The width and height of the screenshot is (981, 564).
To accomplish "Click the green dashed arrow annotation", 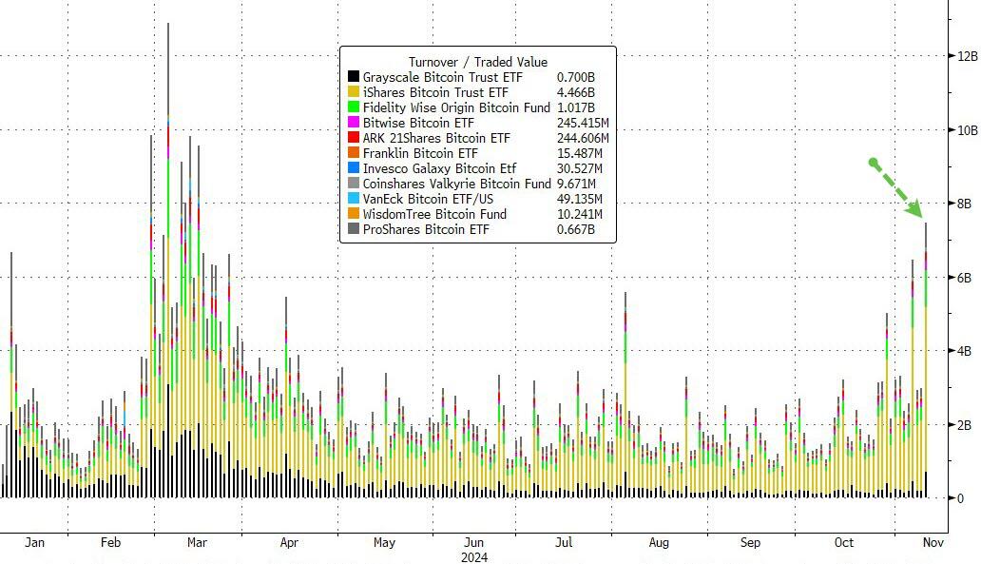I will tap(897, 188).
